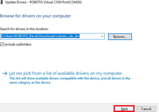Viewport: 159px width, 112px height.
Task: Click the highlighted robotis_cdc_drv path text
Action: [x=68, y=36]
